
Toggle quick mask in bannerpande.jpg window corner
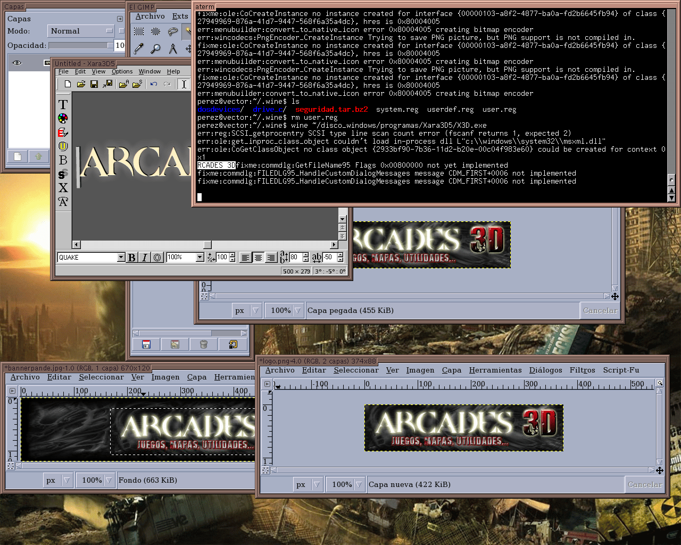[x=11, y=466]
